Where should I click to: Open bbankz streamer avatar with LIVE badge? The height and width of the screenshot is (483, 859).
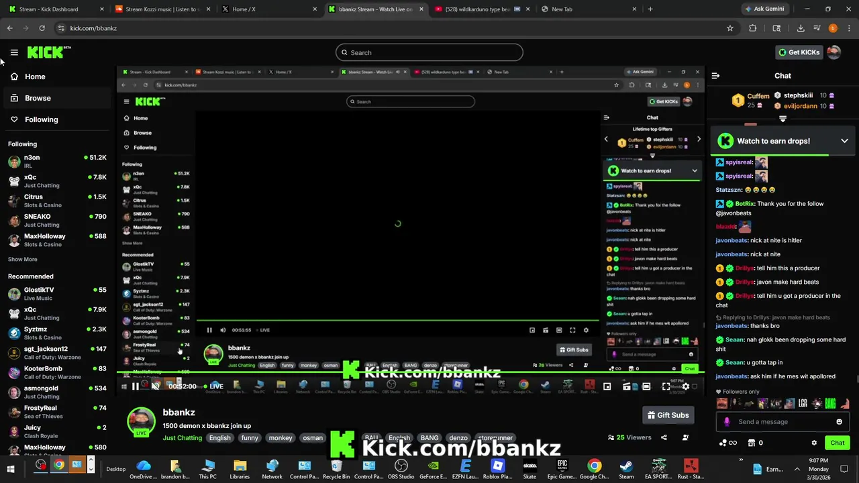pos(141,422)
